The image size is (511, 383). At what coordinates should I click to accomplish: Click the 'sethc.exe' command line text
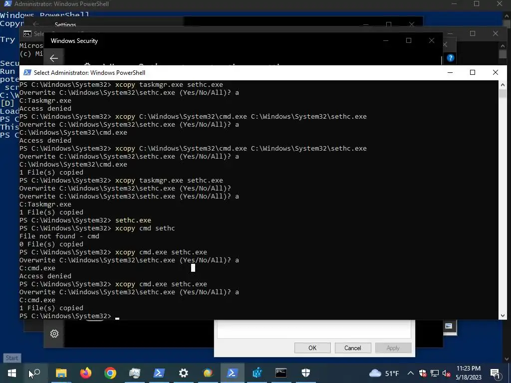[133, 220]
